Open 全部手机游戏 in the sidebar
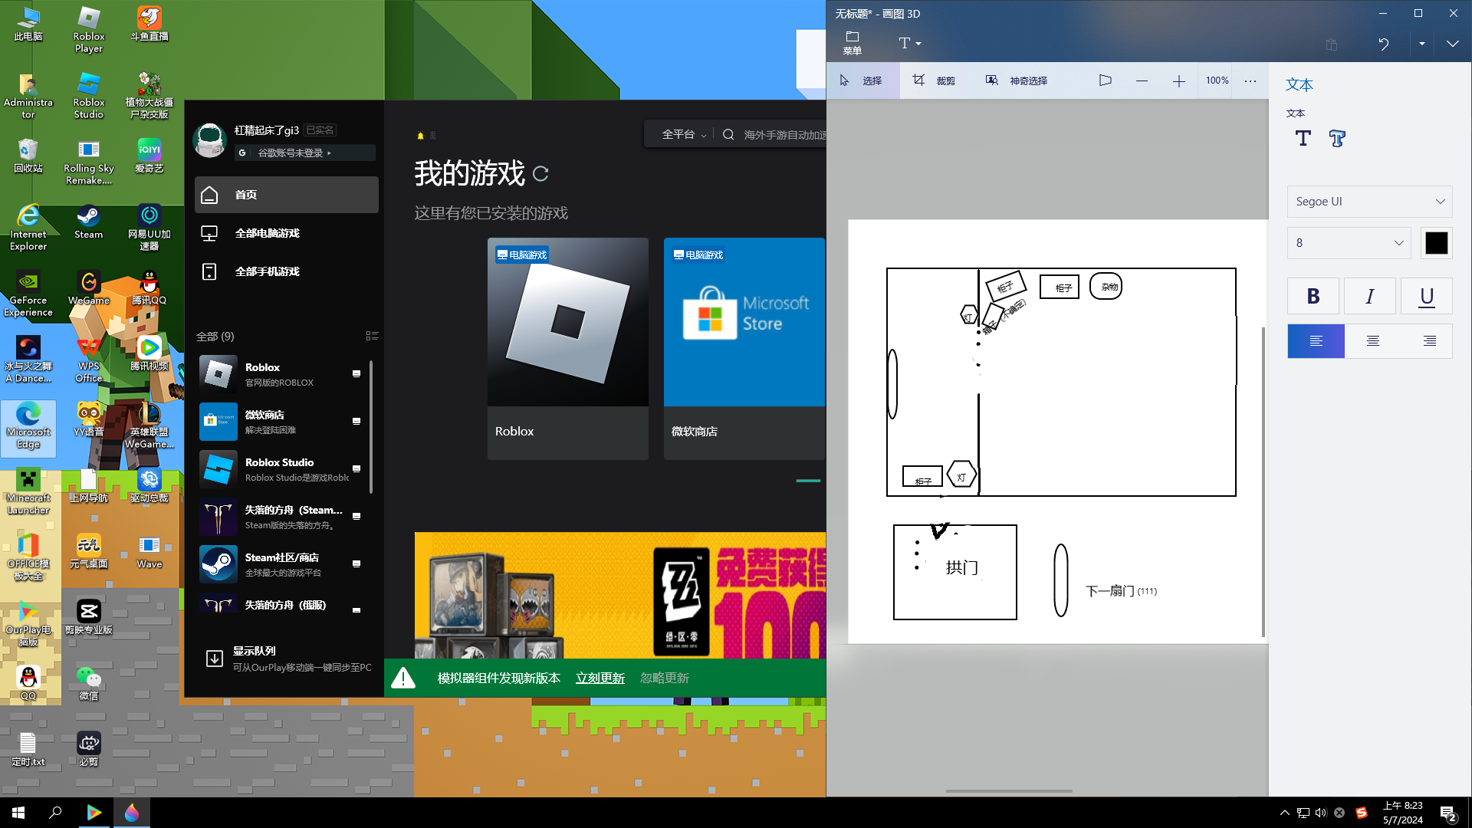The height and width of the screenshot is (828, 1472). 267,271
